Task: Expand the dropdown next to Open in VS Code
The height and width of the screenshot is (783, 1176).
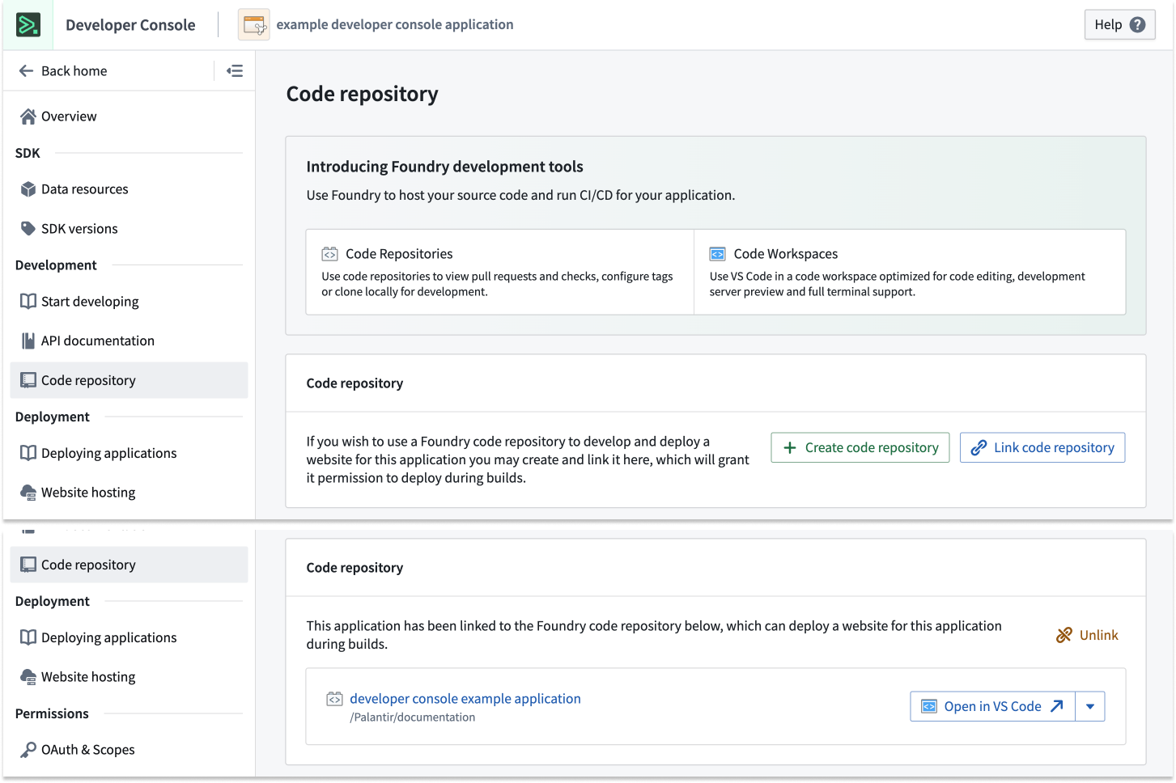Action: (1090, 706)
